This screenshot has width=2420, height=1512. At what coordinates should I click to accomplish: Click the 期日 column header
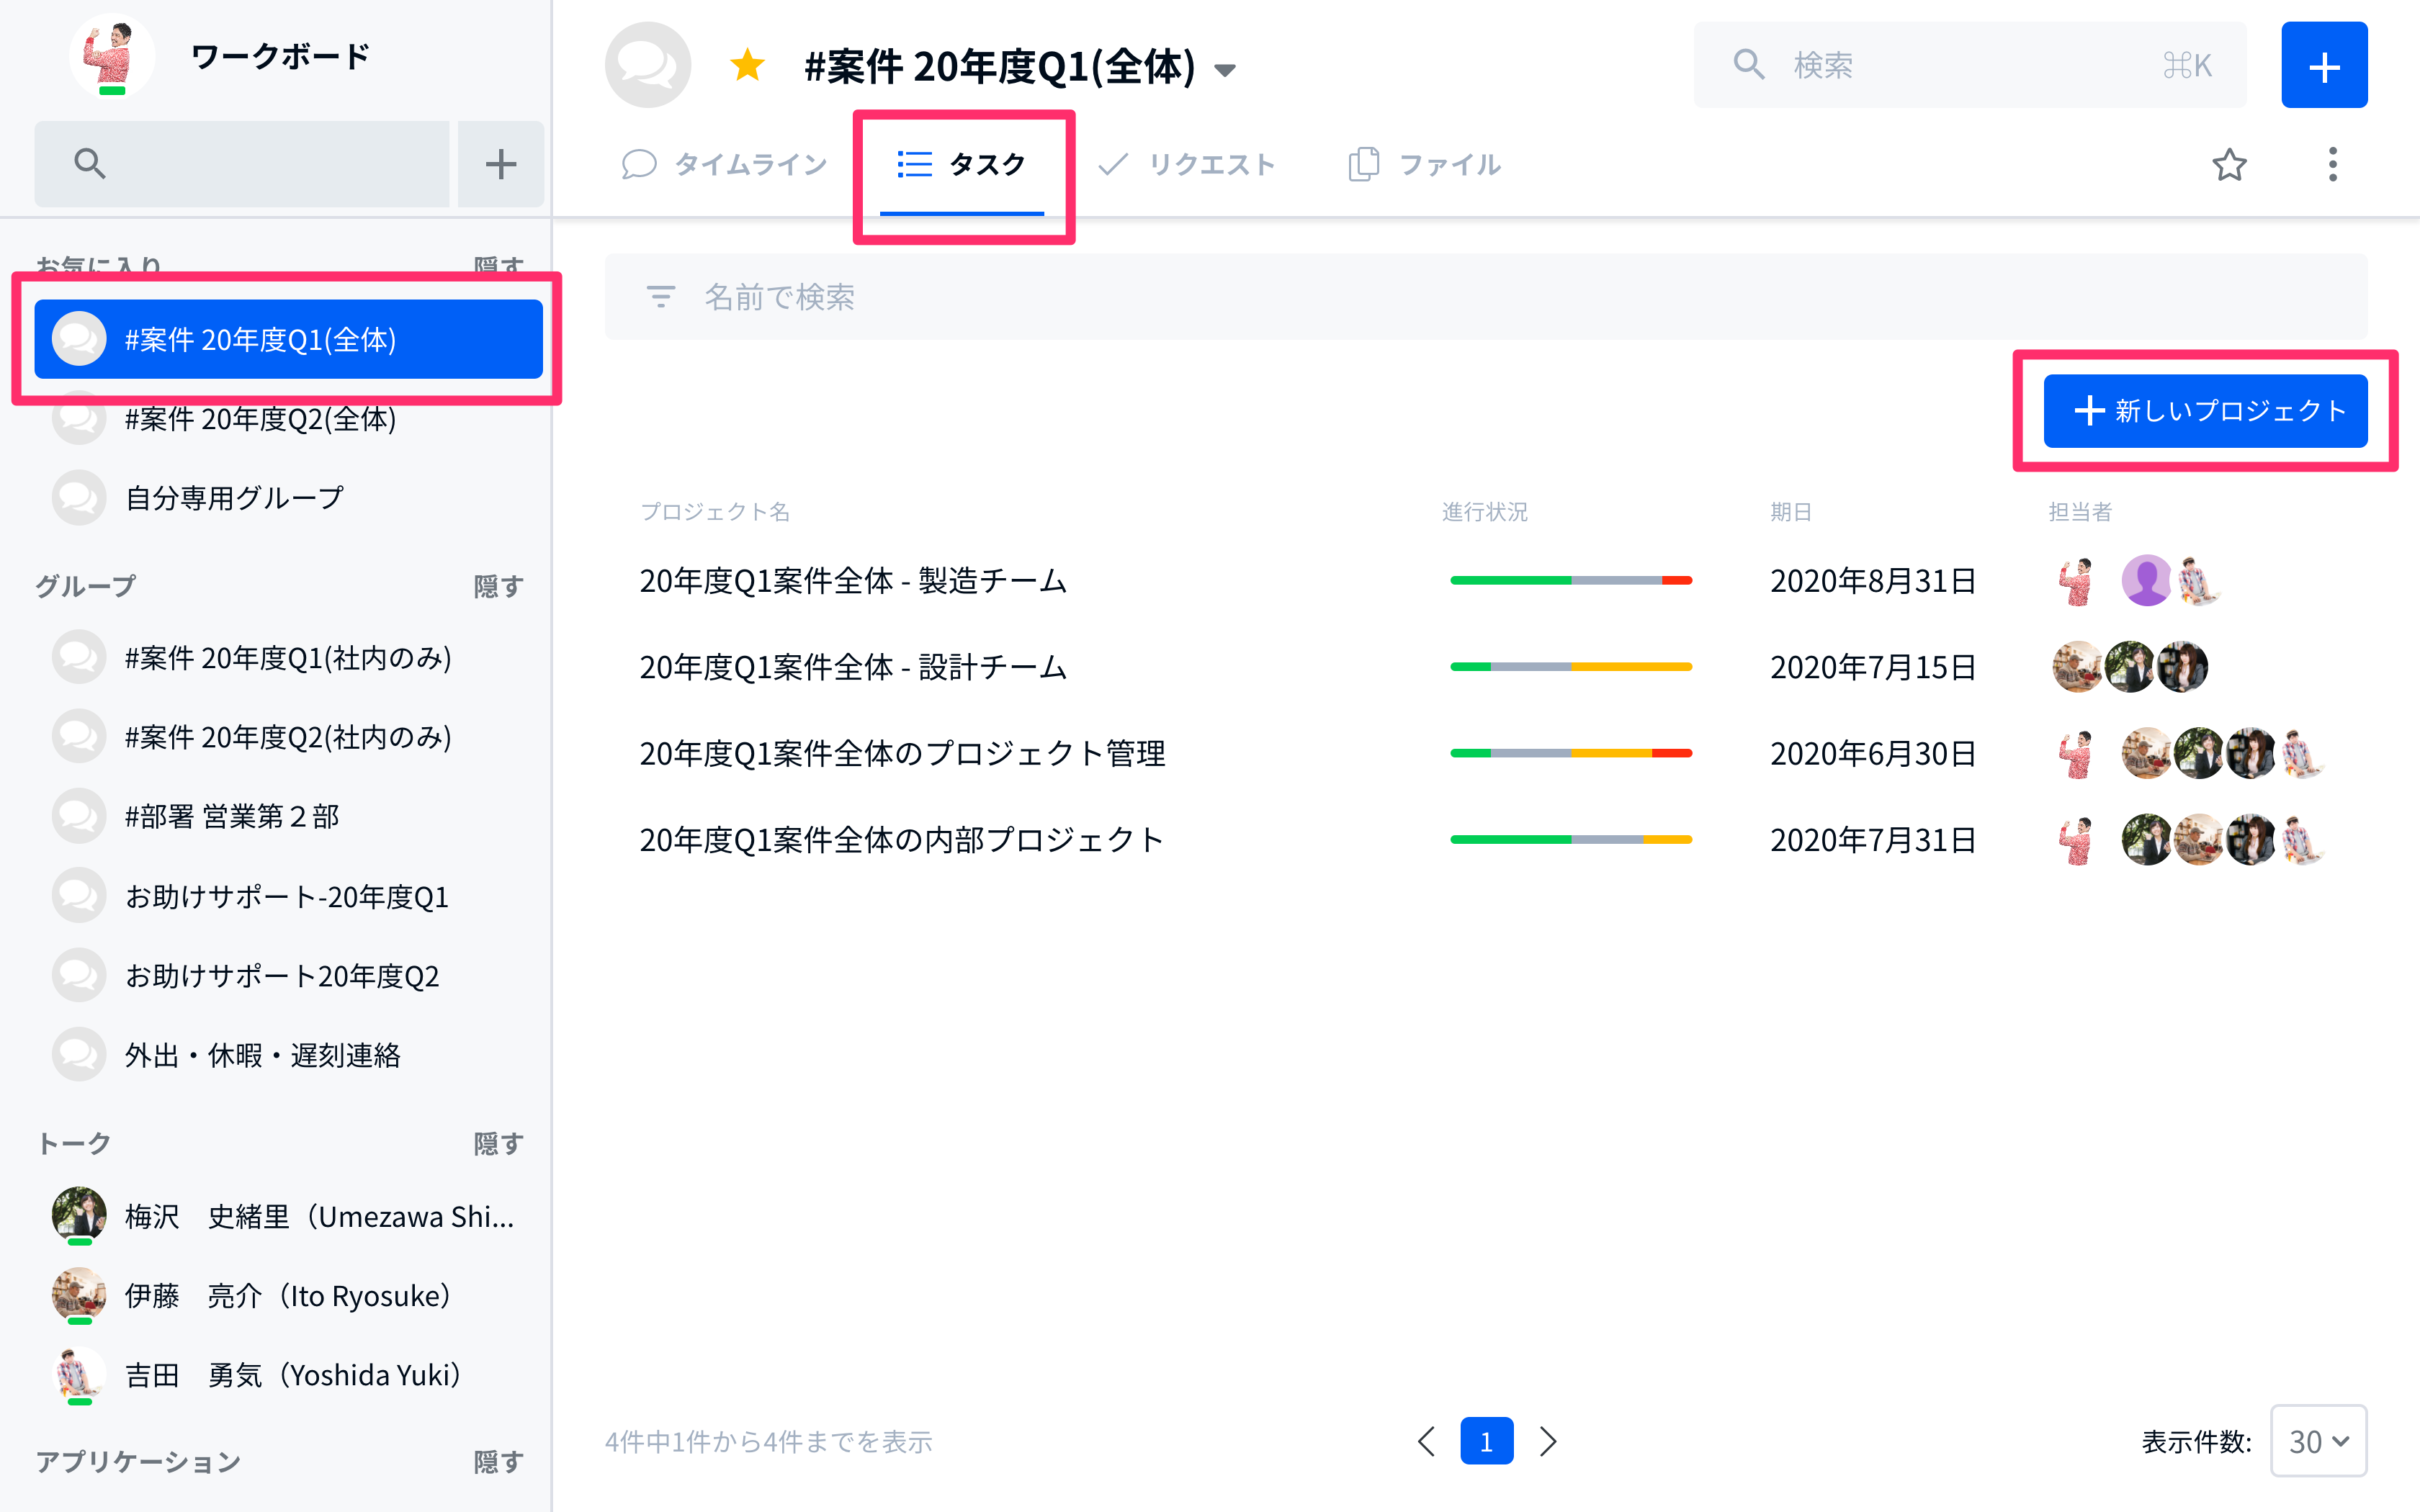(x=1790, y=512)
